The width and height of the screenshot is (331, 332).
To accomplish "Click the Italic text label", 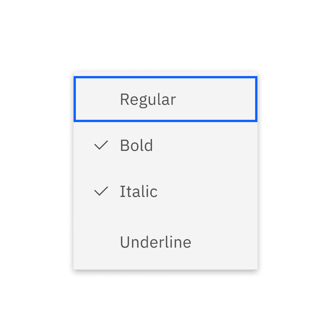I will coord(139,191).
